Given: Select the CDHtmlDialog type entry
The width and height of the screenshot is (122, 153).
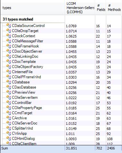Looking at the screenshot, I should coord(23,139).
